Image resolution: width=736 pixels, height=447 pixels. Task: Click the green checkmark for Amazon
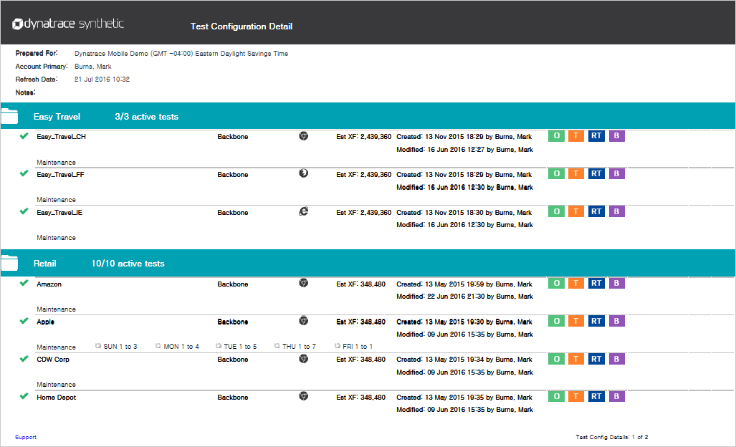[x=24, y=283]
